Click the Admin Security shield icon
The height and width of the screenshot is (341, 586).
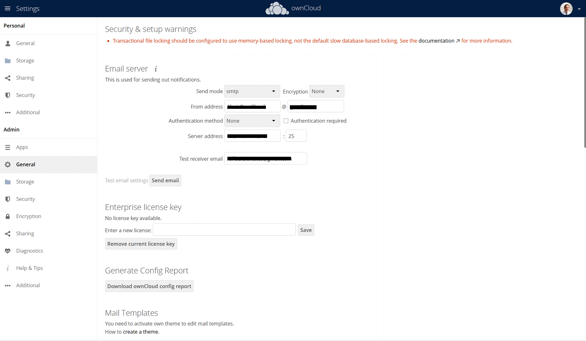pyautogui.click(x=7, y=199)
